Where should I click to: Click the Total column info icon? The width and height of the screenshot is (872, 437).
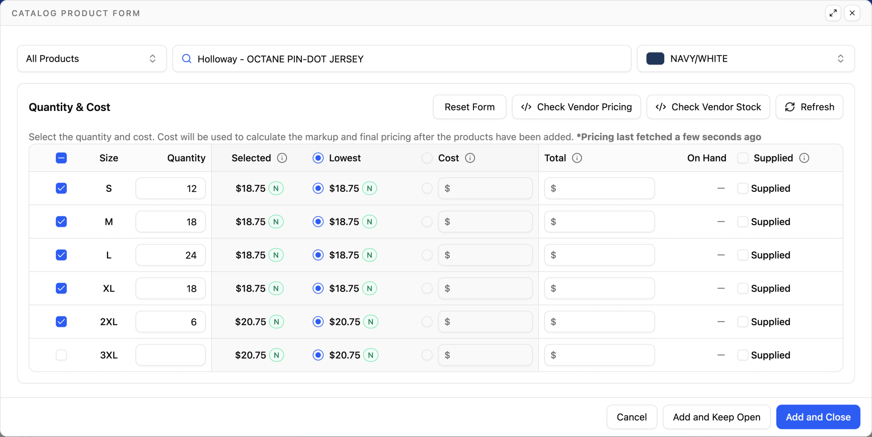point(577,158)
